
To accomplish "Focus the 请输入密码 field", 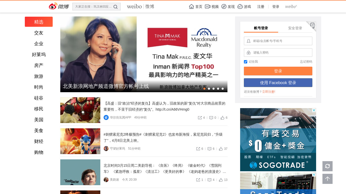I will (x=278, y=53).
